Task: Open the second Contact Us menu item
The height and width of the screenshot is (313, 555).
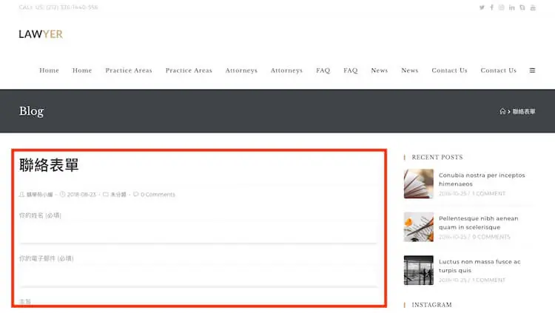Action: click(498, 70)
